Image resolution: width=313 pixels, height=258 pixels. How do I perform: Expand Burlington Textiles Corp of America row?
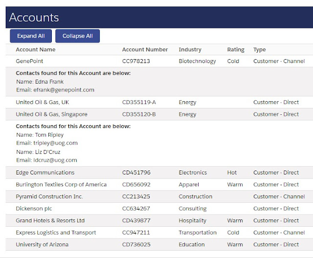coord(159,185)
